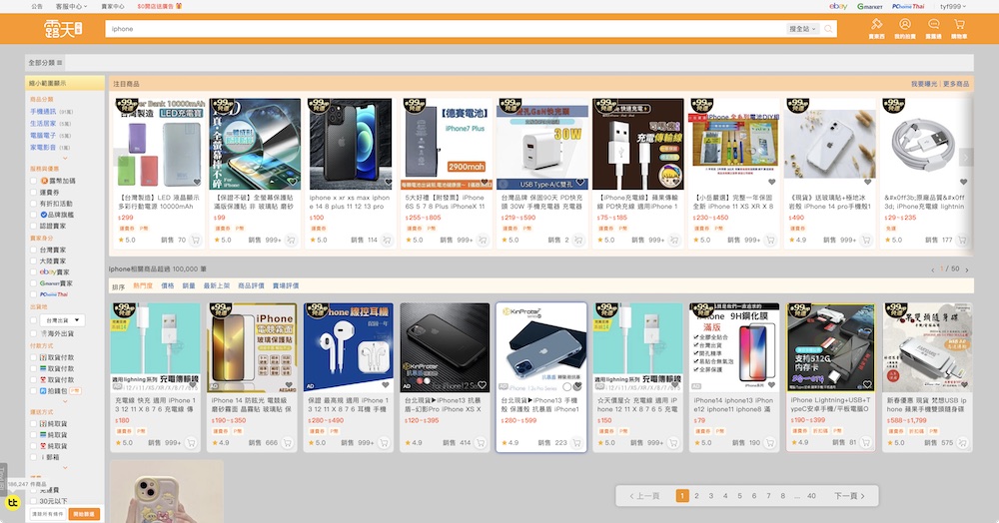Favorite the LED power bank with heart icon
Screen dimensions: 999x523
click(198, 182)
